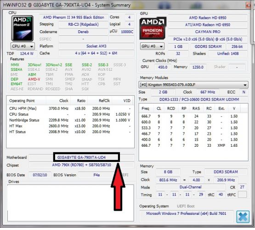
Task: Click the GIGABYTE GA-790XTA-UD4 motherboard field
Action: point(81,157)
